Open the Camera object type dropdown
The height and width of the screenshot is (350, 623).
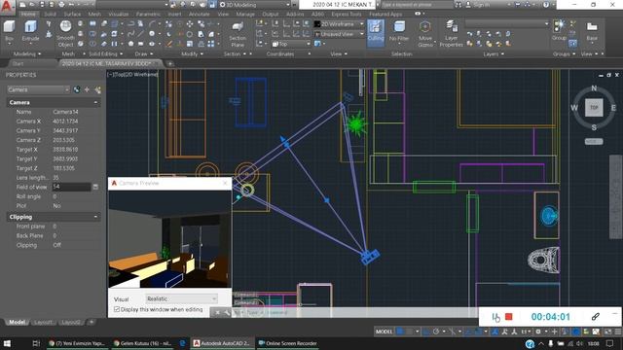[x=38, y=89]
